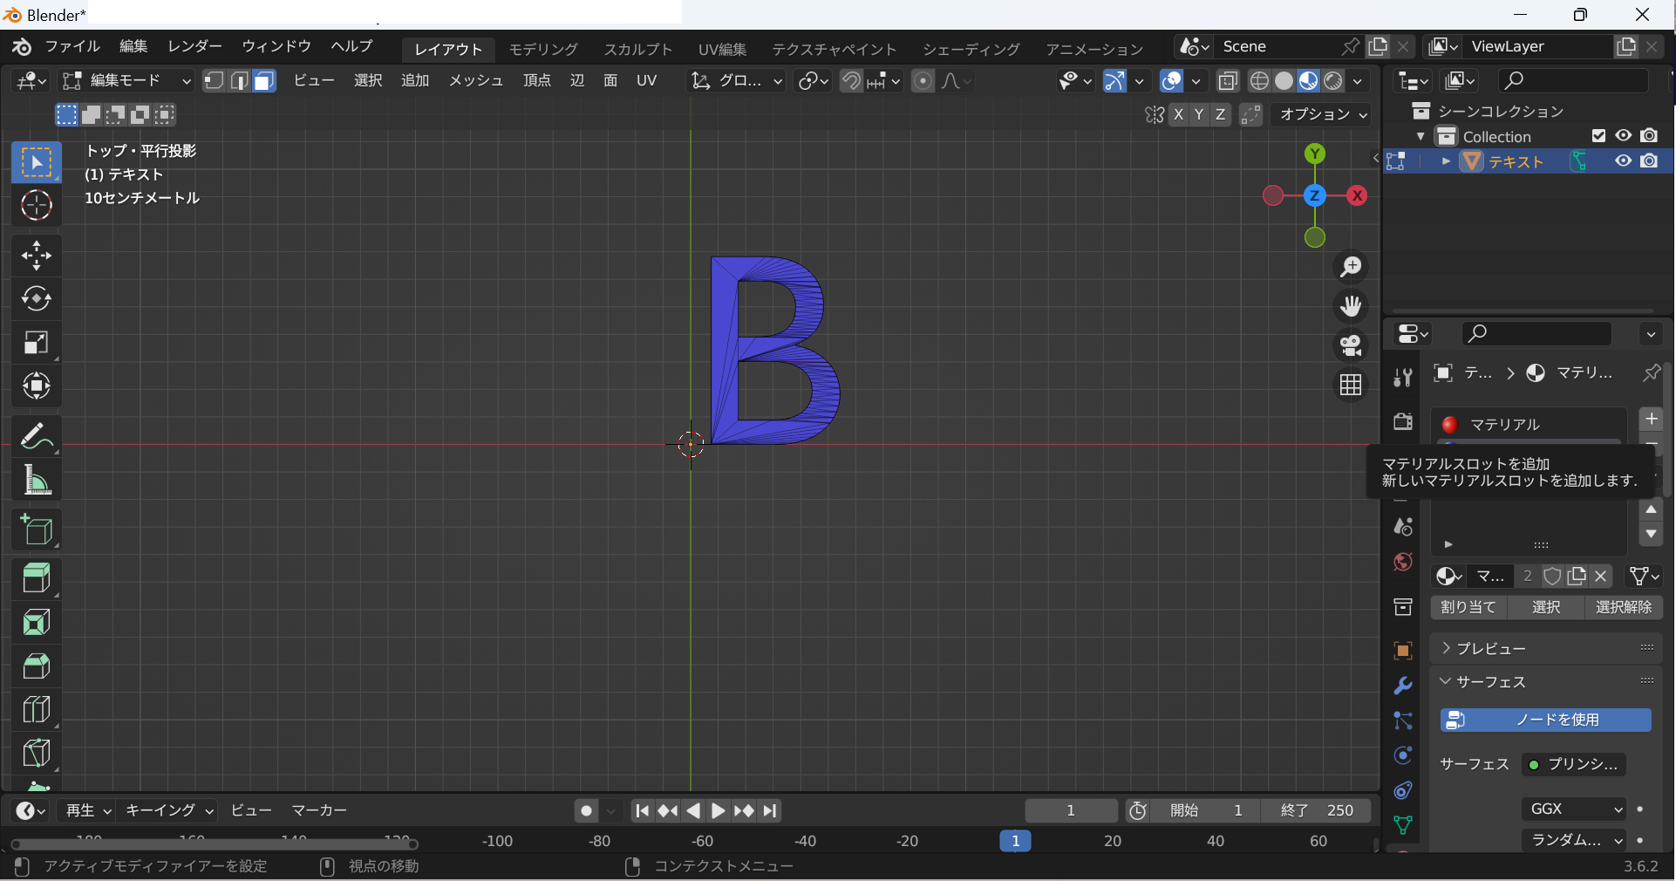Enable the Collection checkbox in outliner
1676x881 pixels.
coord(1598,136)
